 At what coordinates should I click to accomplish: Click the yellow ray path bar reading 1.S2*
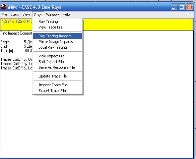[97, 25]
